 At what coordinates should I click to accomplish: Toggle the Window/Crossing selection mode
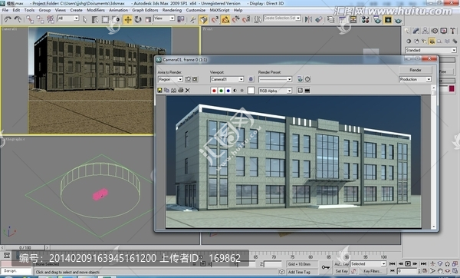[117, 20]
